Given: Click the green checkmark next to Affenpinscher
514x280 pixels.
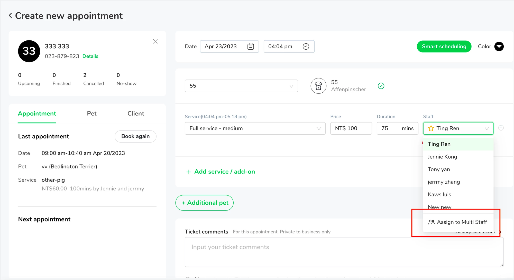Looking at the screenshot, I should tap(381, 86).
